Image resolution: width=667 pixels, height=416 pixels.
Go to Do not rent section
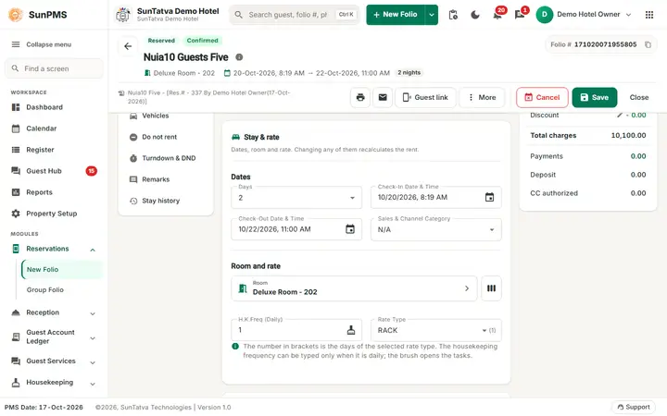click(x=166, y=137)
